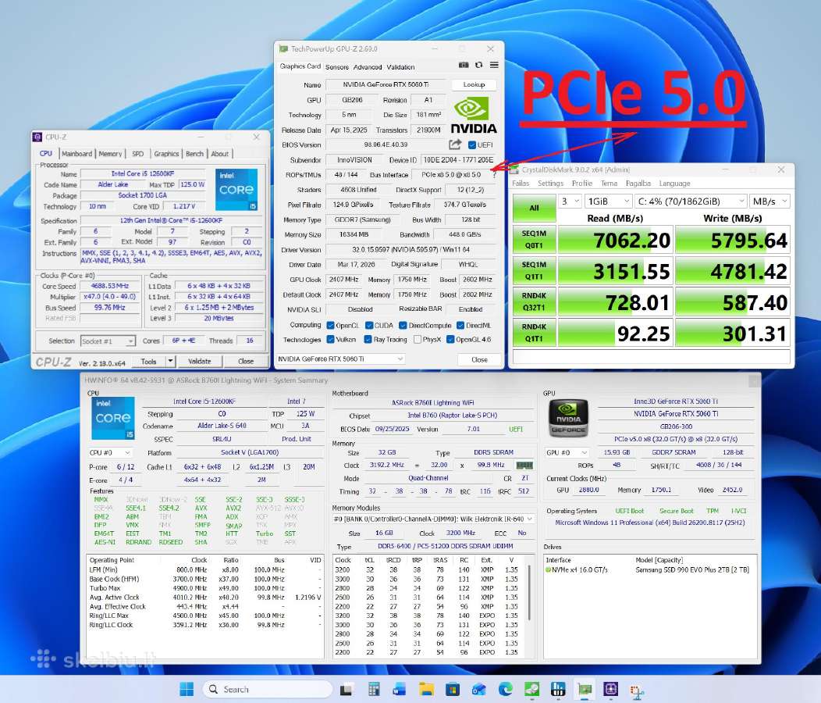Click the green All benchmark button
The height and width of the screenshot is (703, 821).
(534, 208)
